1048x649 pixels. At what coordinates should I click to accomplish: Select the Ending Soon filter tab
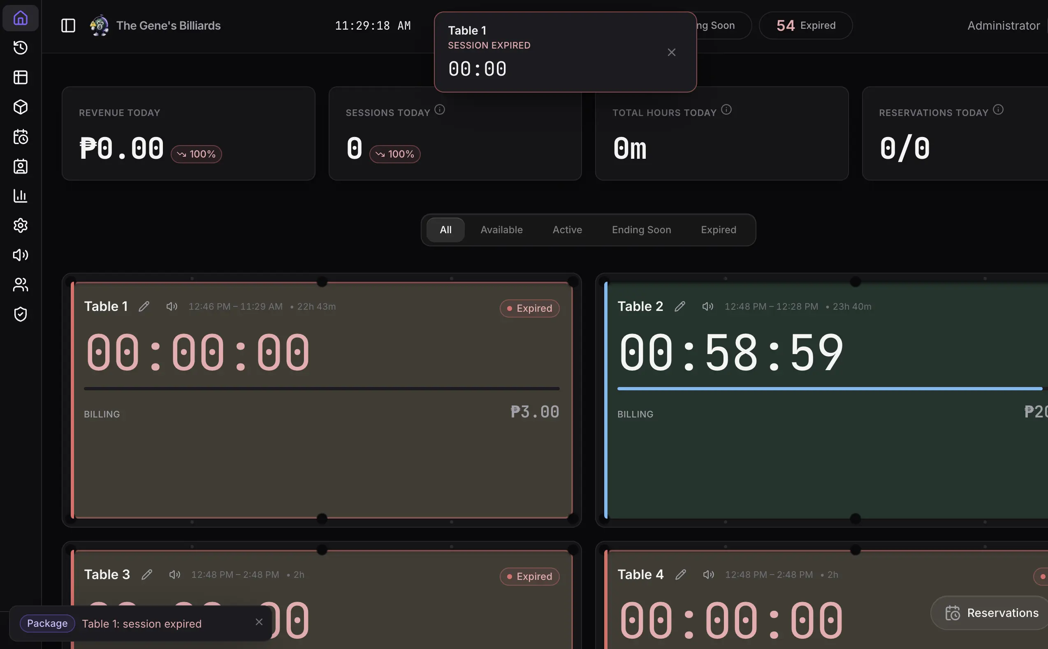click(641, 229)
